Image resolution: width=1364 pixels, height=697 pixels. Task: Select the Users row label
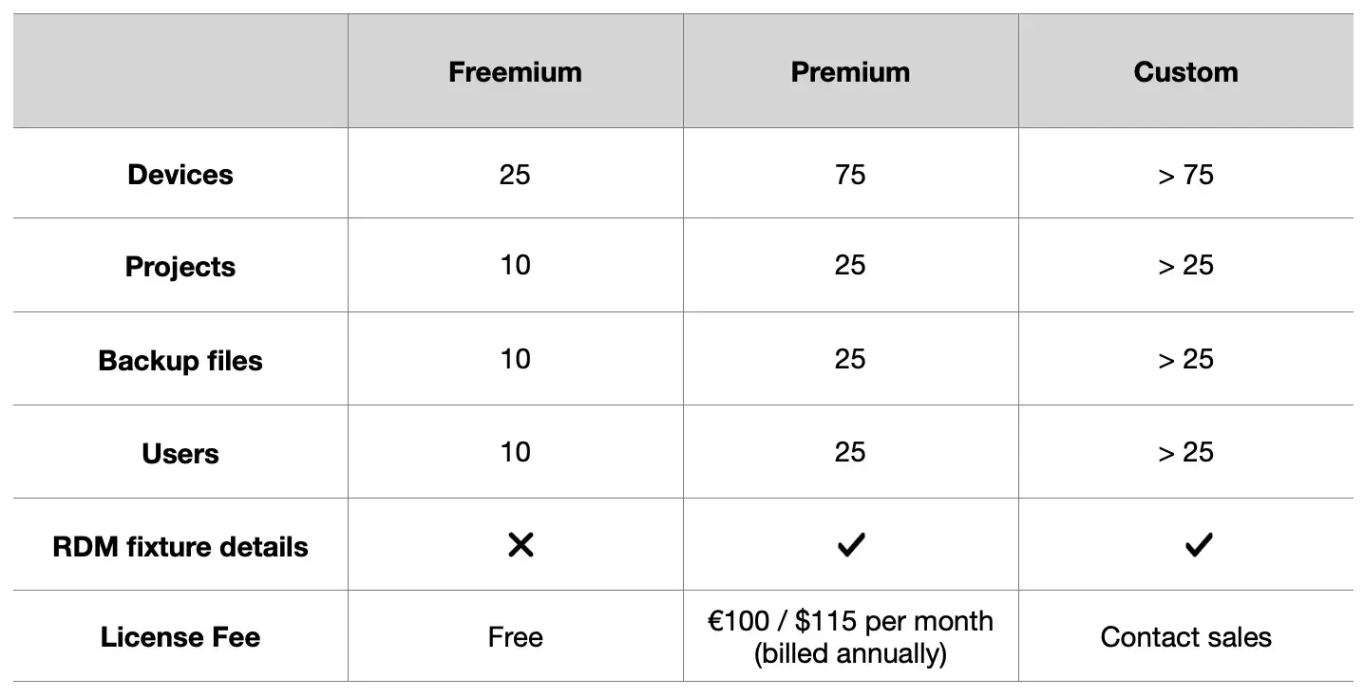180,454
